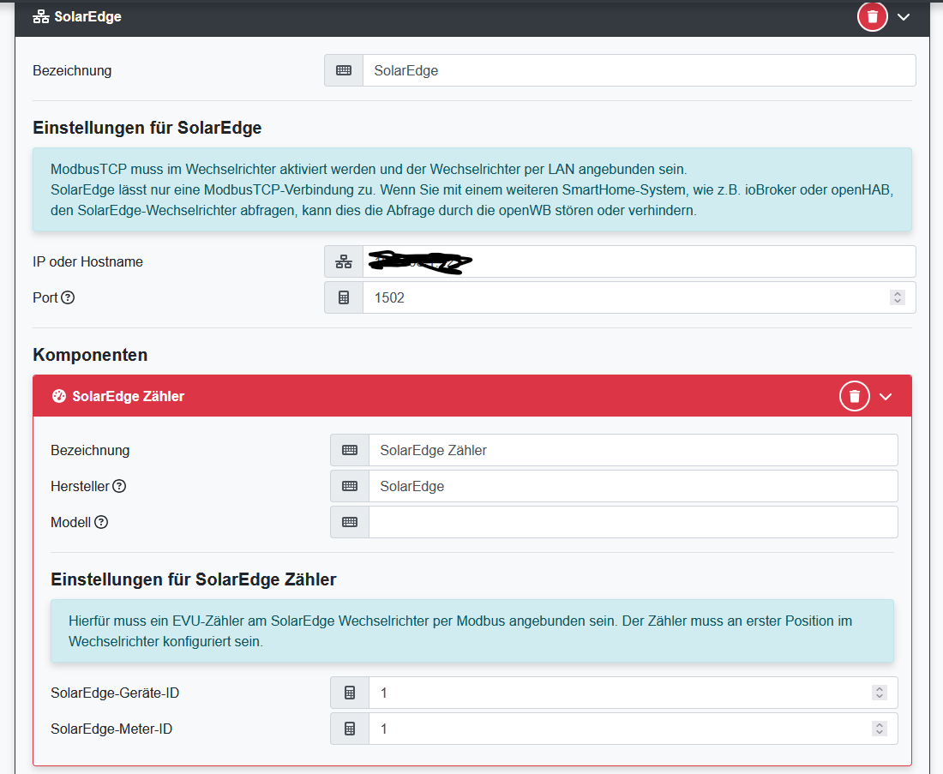
Task: Click the empty Modell input field
Action: click(633, 522)
